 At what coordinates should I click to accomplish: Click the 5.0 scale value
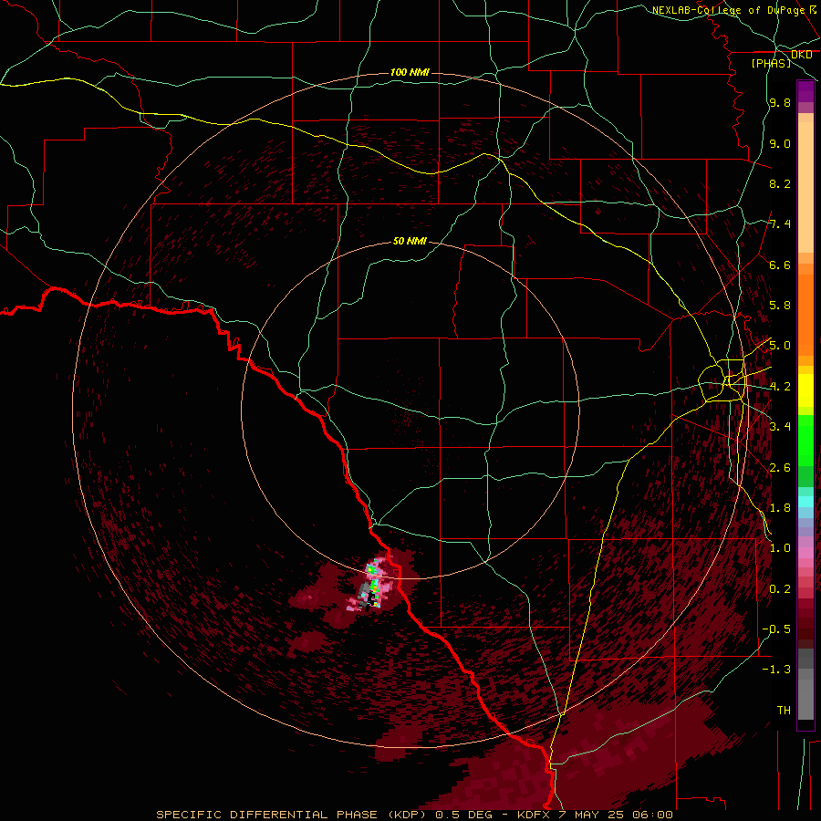click(x=780, y=346)
